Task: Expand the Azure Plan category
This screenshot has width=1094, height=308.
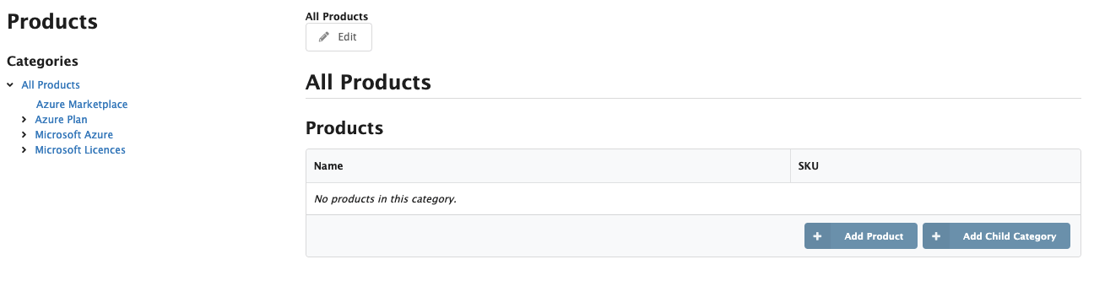Action: pyautogui.click(x=24, y=120)
